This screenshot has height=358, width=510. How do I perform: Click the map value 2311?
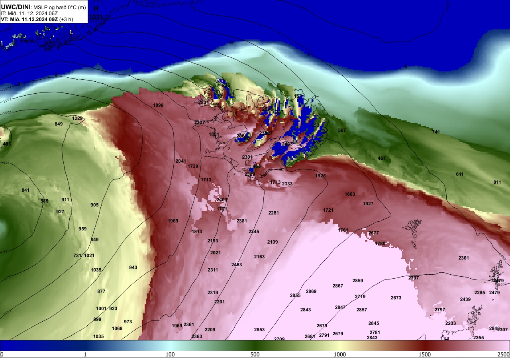point(213,270)
